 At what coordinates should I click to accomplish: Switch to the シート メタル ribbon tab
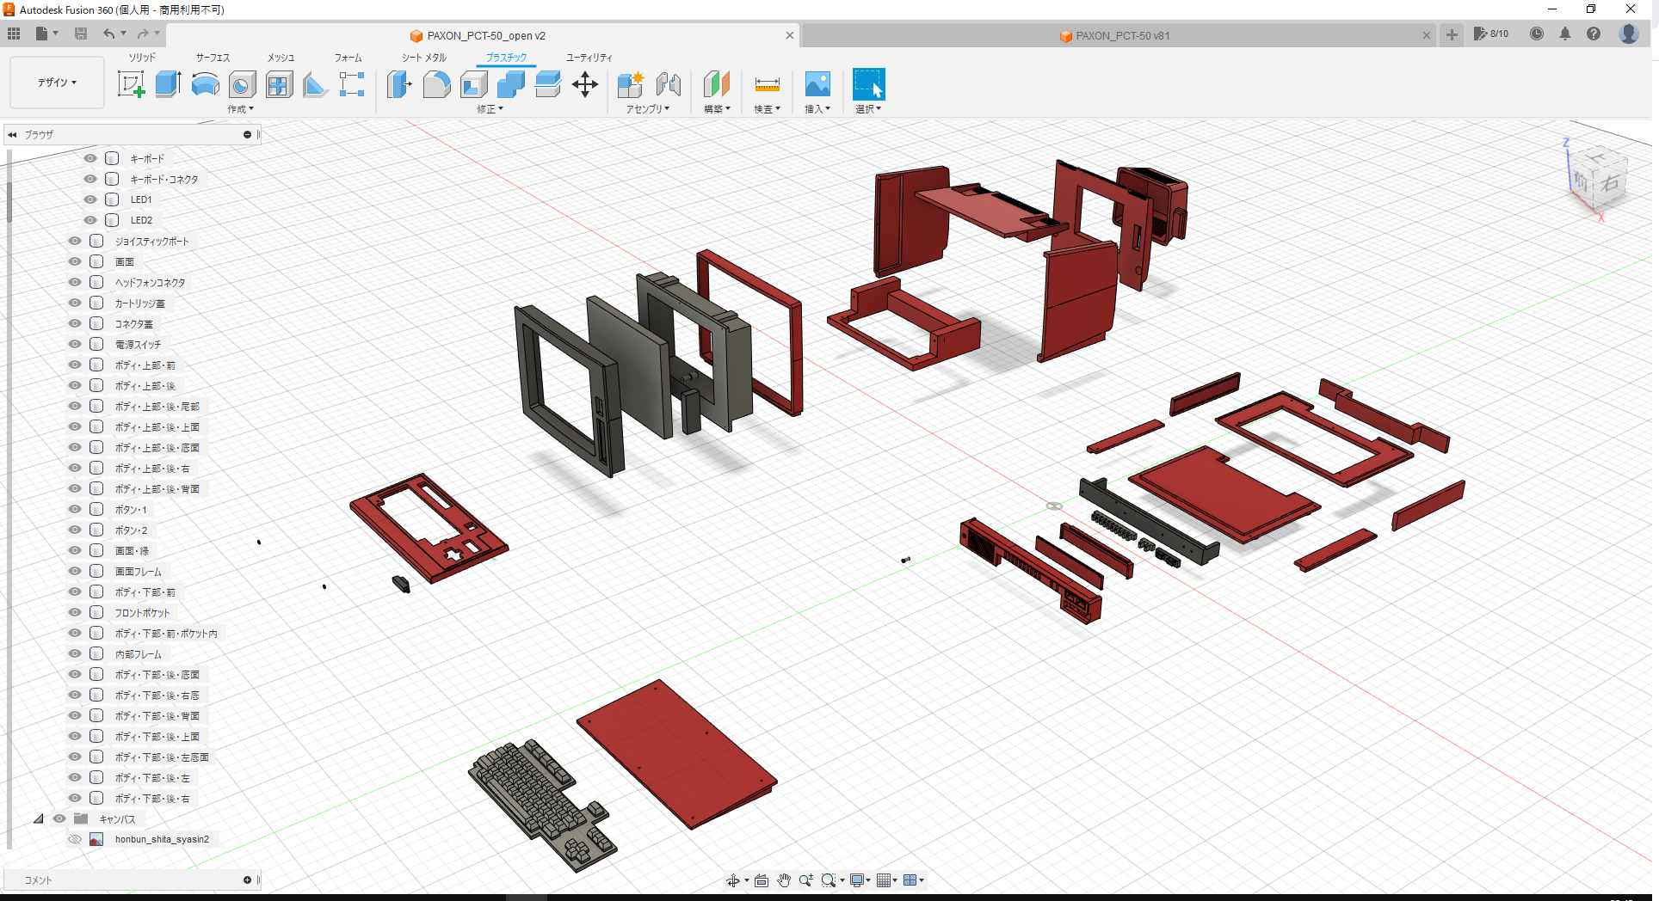tap(422, 58)
